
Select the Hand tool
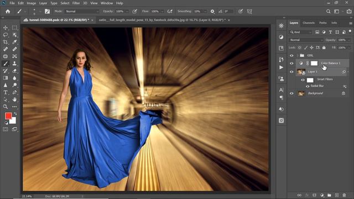click(x=14, y=99)
